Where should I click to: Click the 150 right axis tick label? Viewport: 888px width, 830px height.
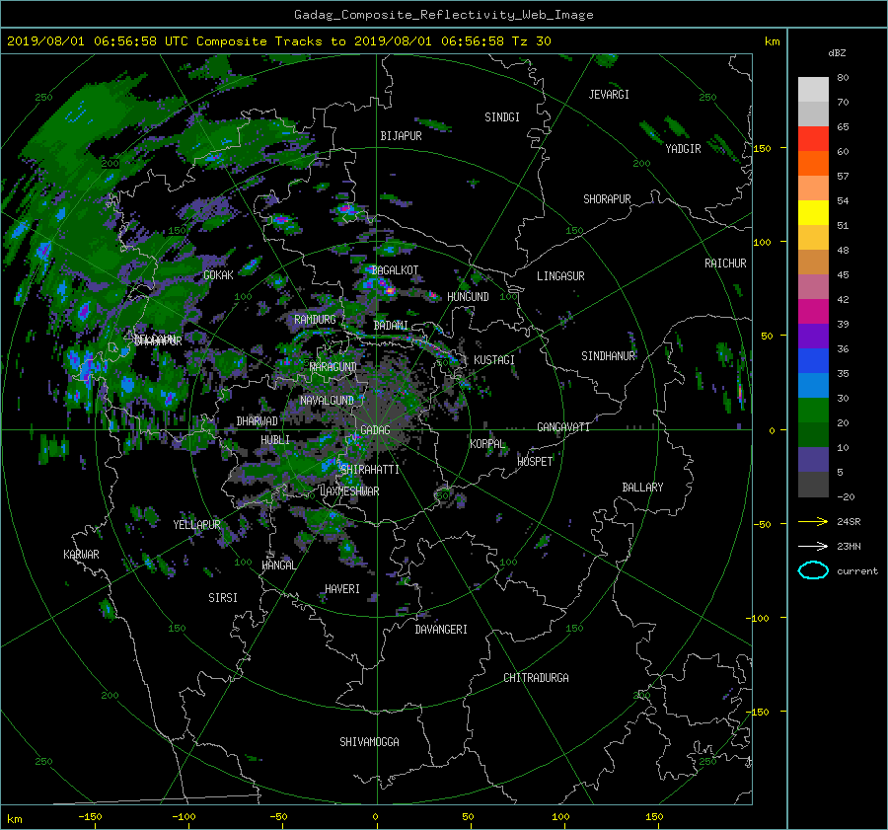762,148
